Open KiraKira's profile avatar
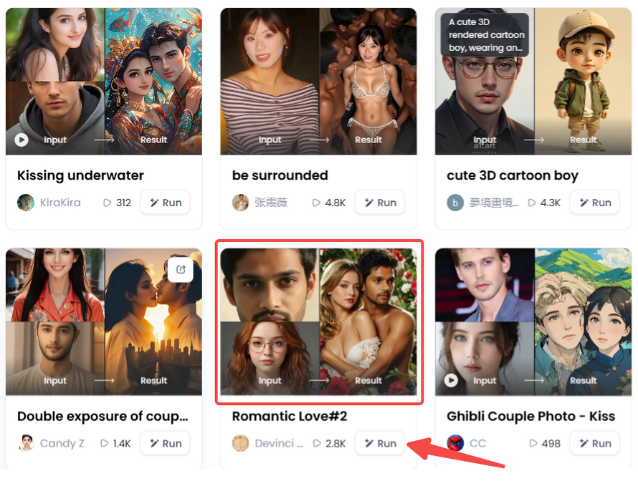638x481 pixels. click(26, 203)
